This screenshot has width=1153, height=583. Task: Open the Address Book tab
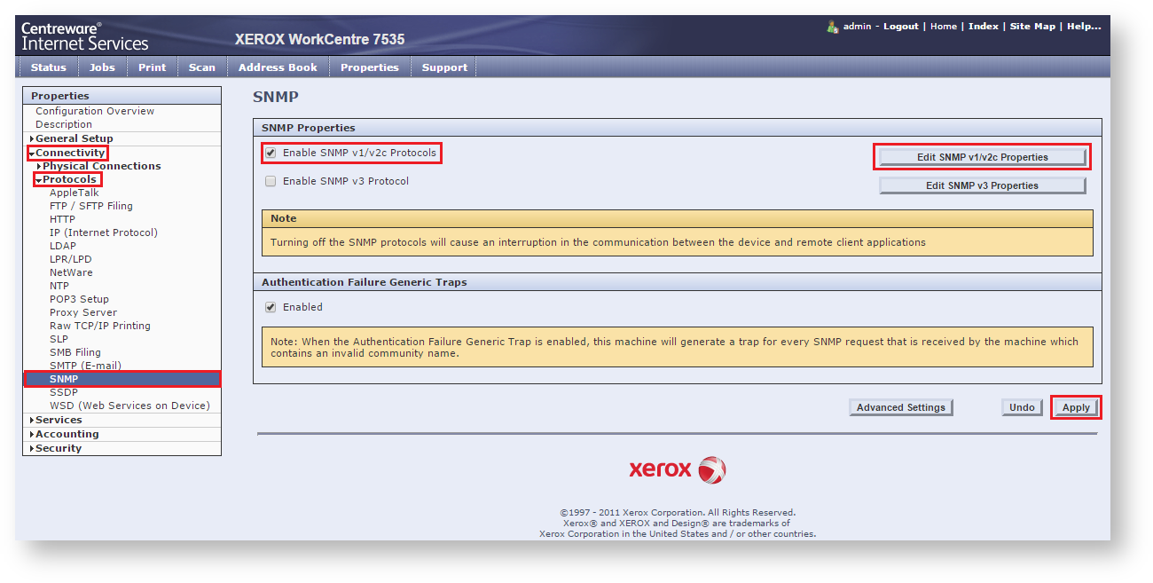[x=278, y=67]
